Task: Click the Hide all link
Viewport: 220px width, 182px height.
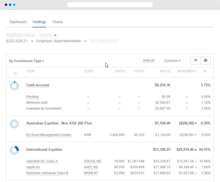Action: 148,61
